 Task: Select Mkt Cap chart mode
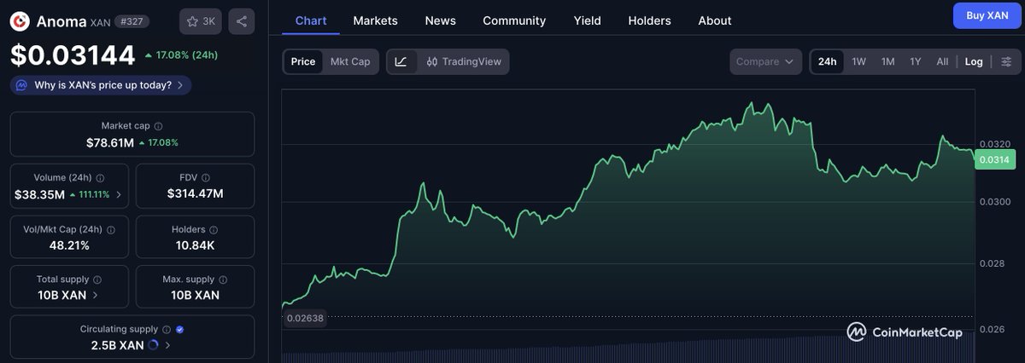350,61
